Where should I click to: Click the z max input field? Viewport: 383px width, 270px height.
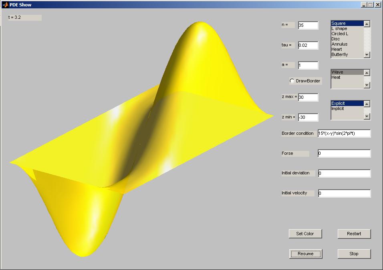pos(308,97)
